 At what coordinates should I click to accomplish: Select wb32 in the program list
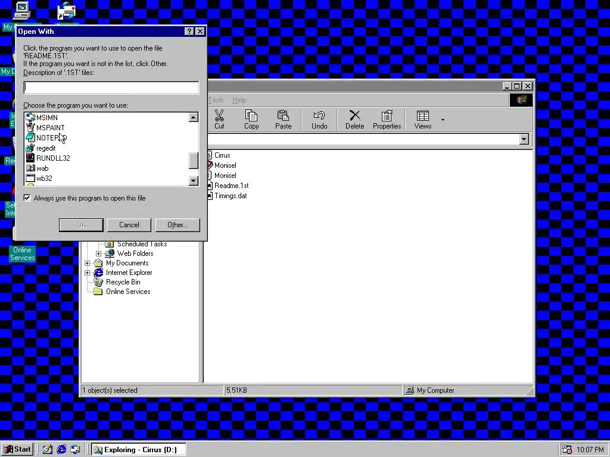coord(39,179)
